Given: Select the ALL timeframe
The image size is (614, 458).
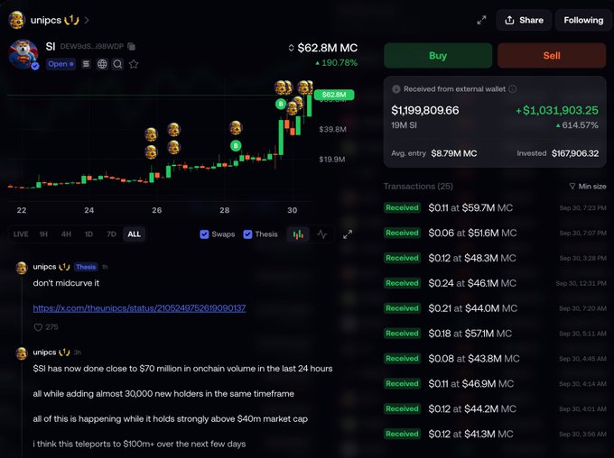Looking at the screenshot, I should click(134, 234).
